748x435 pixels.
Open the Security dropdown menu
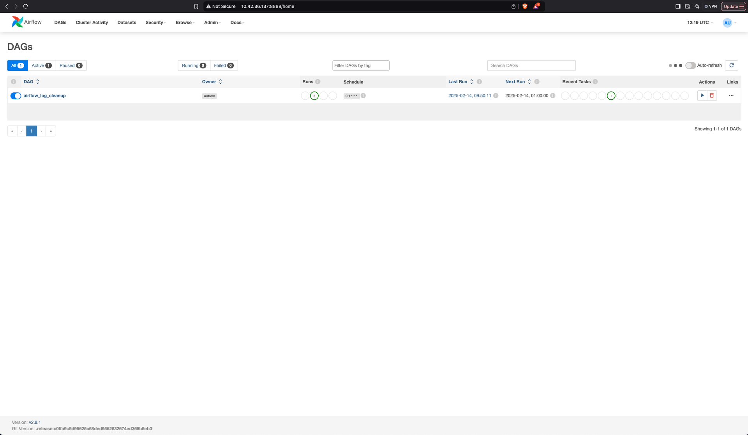(155, 23)
